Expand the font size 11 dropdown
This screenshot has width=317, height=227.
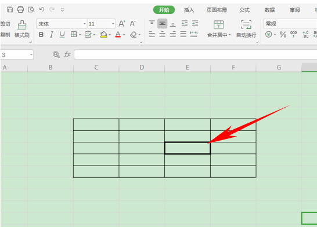113,24
